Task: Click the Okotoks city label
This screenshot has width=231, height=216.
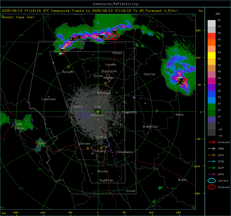Action: (103, 171)
